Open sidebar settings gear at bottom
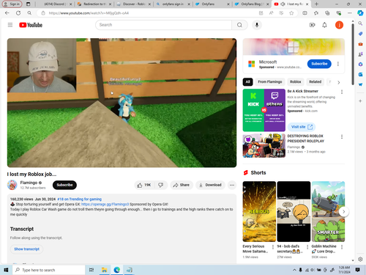Screen dimensions: 366x275 [360, 259]
